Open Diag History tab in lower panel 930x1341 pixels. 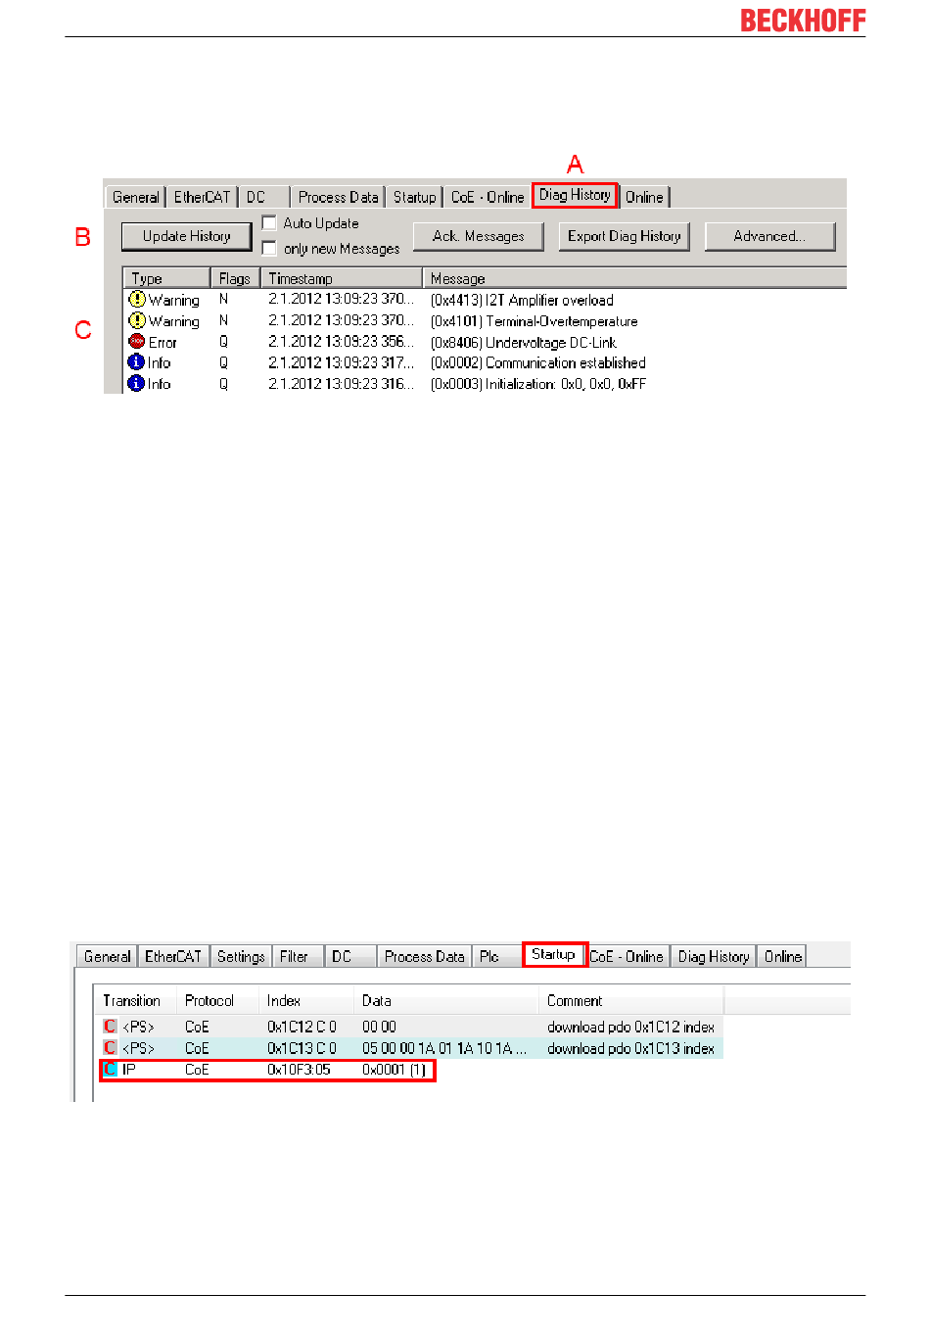(714, 956)
